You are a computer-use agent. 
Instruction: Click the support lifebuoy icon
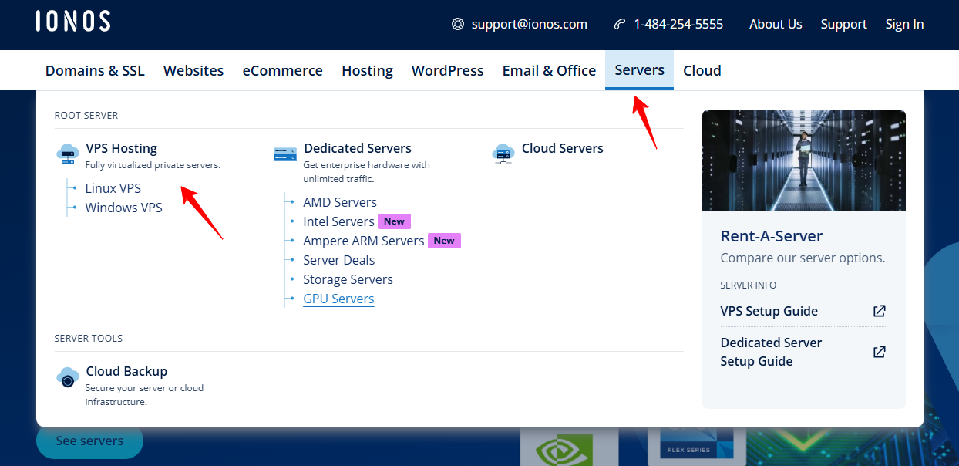(x=458, y=24)
